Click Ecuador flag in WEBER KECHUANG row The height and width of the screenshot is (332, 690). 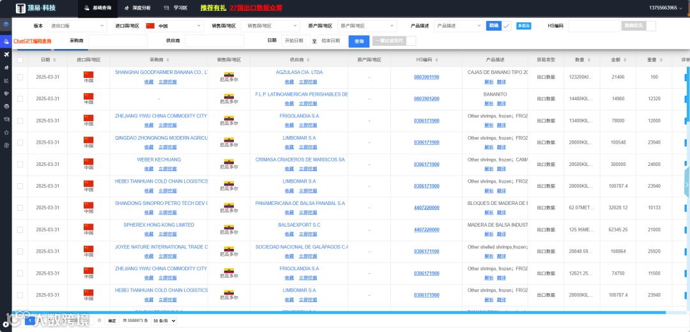(229, 162)
